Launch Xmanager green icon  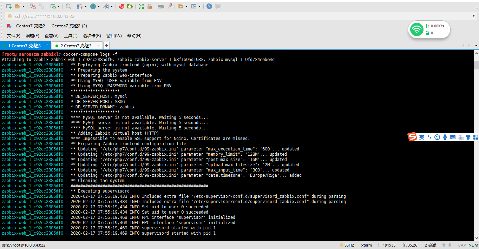130,6
